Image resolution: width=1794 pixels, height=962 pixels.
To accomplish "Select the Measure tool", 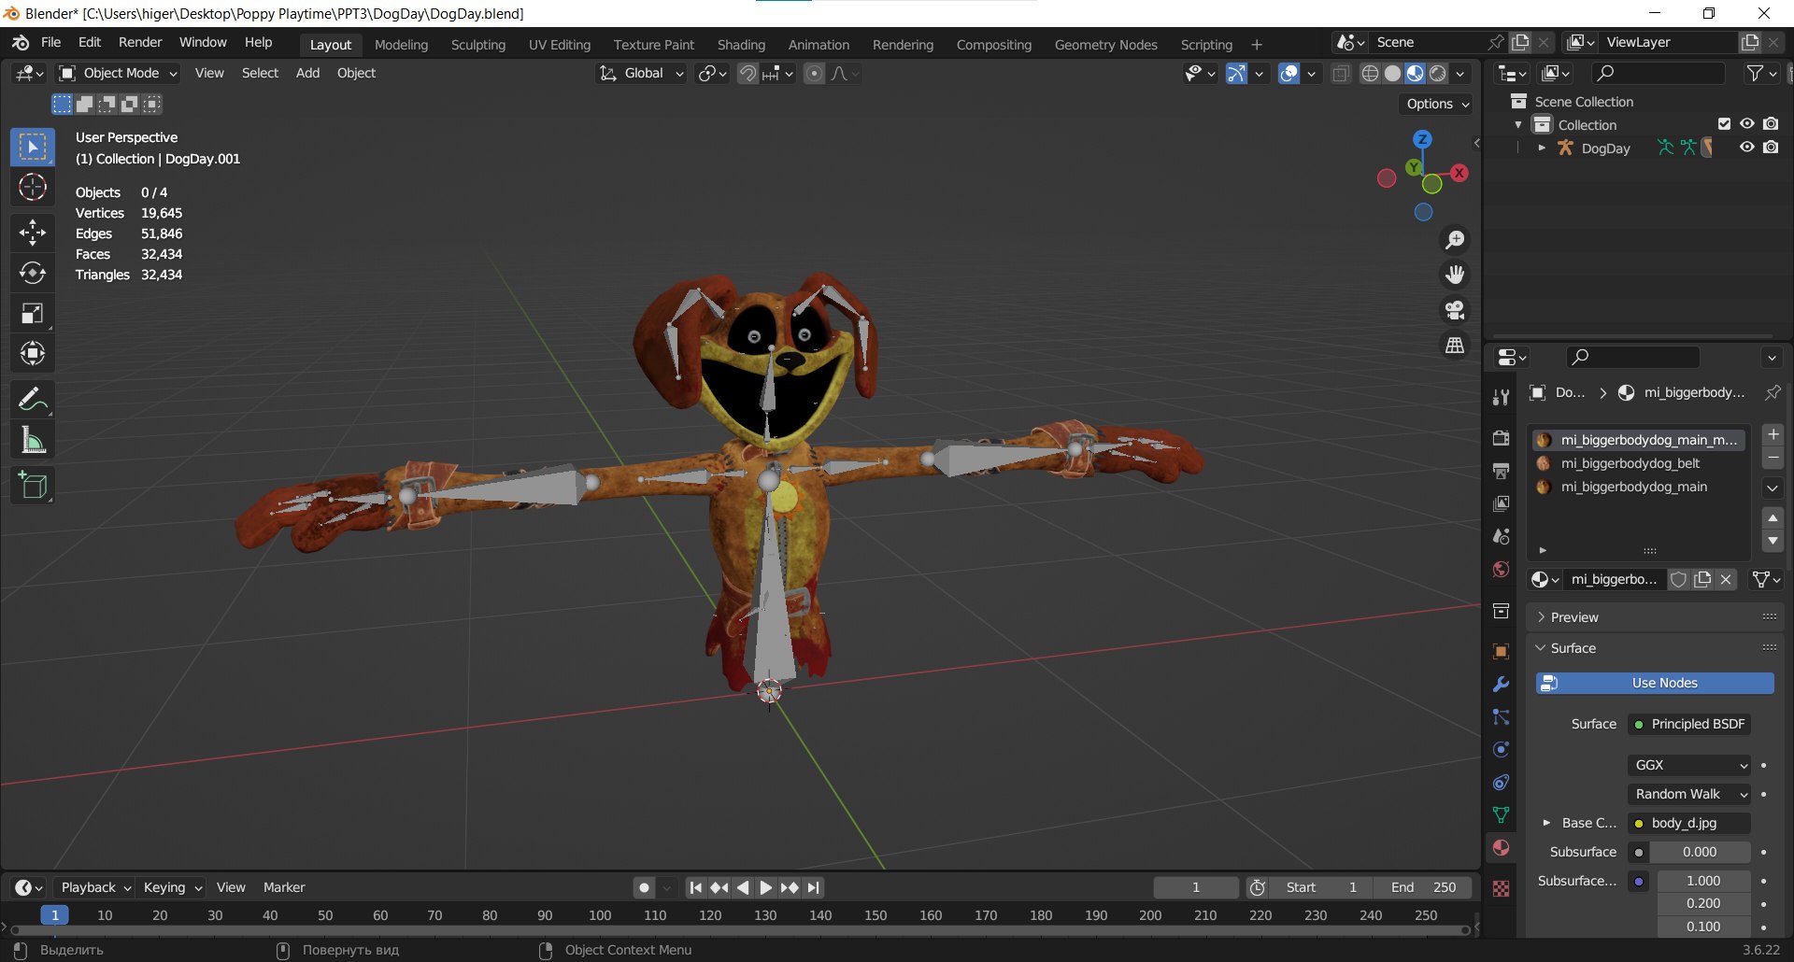I will (33, 440).
